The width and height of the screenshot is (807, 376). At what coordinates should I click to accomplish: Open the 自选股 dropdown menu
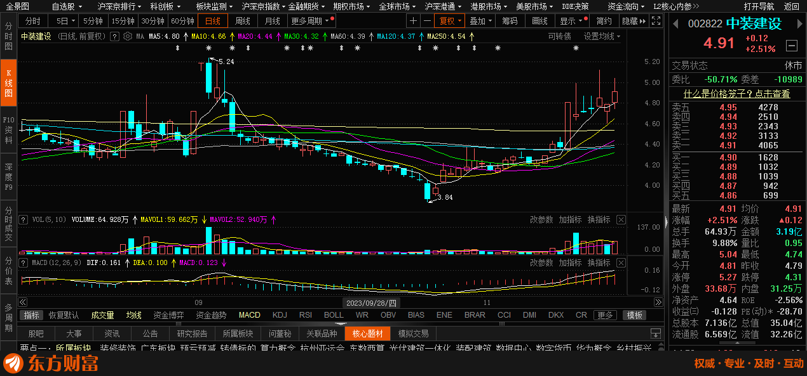tap(66, 6)
